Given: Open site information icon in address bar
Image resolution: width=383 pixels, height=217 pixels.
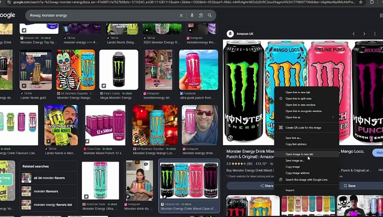Looking at the screenshot, I should tap(9, 2).
